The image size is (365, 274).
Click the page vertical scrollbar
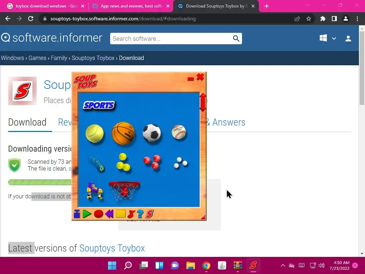362,67
